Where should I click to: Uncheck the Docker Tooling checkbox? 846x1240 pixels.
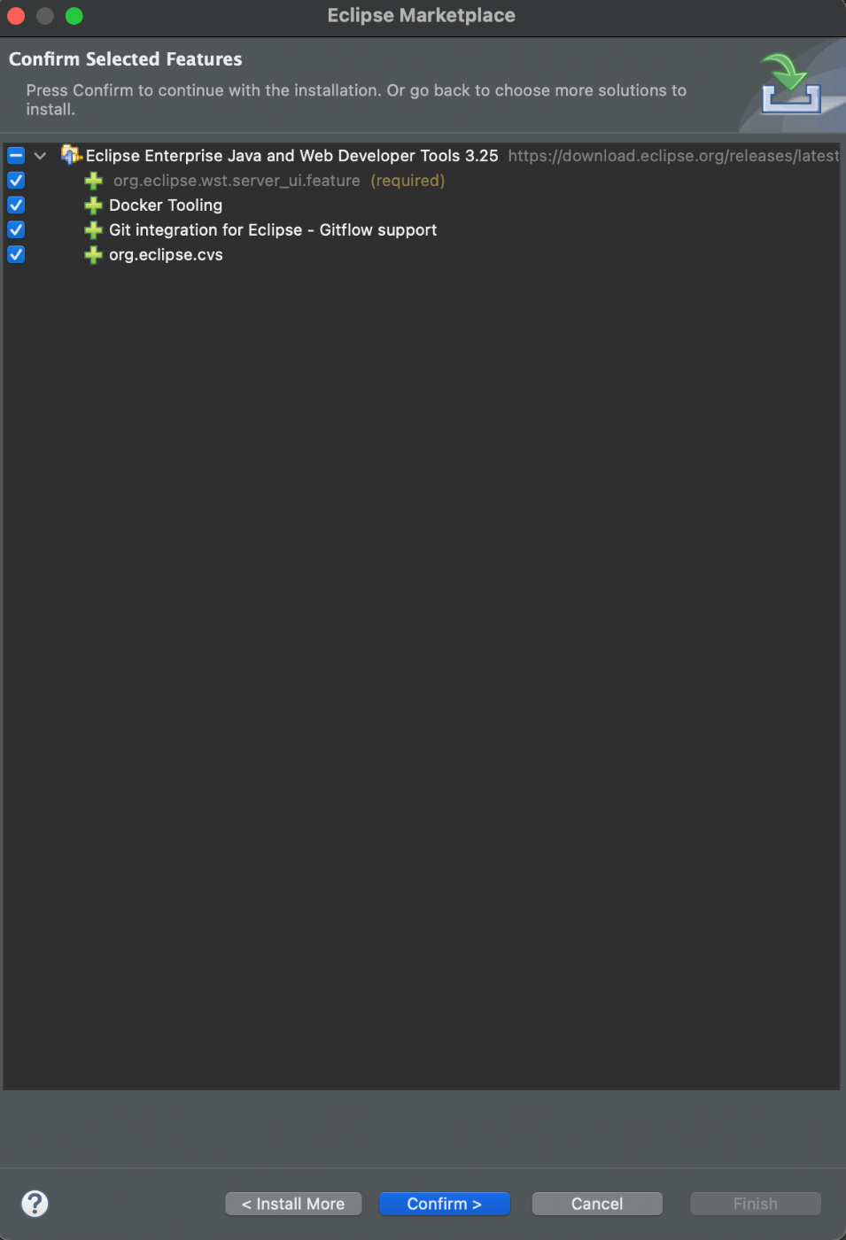pos(16,205)
